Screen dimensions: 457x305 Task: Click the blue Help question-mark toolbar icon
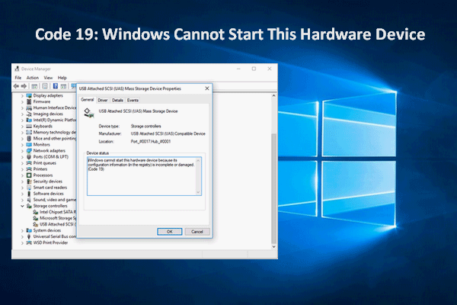click(x=55, y=86)
